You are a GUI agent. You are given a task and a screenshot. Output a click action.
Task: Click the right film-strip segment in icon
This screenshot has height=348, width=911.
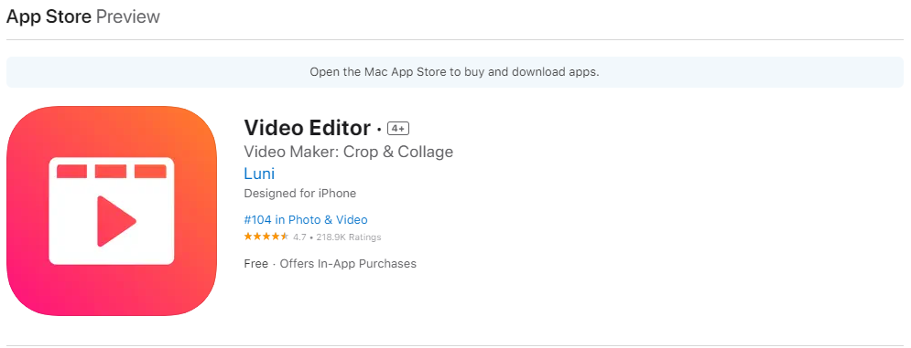click(x=150, y=171)
